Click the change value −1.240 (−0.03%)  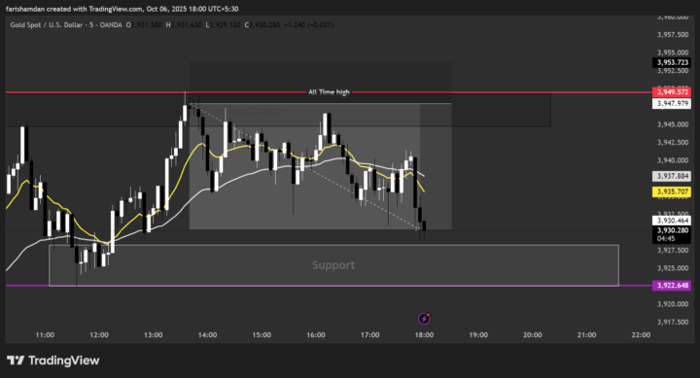coord(308,25)
